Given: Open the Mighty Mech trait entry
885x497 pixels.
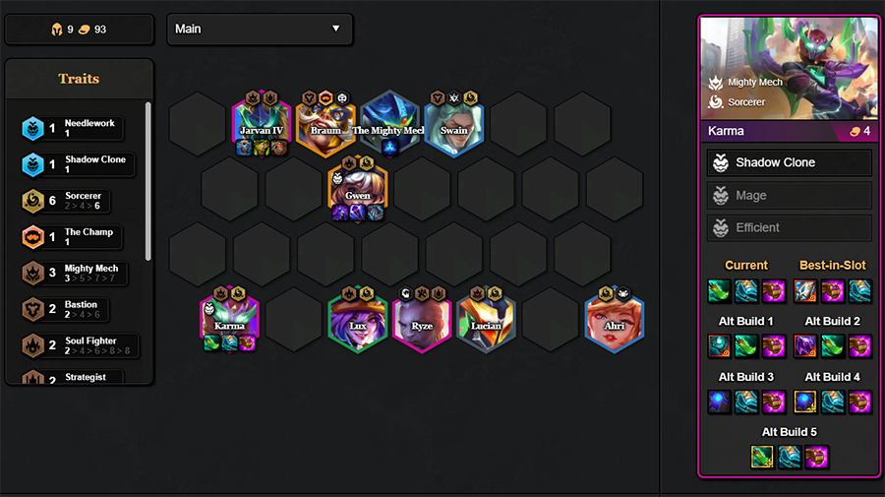Looking at the screenshot, I should (74, 273).
